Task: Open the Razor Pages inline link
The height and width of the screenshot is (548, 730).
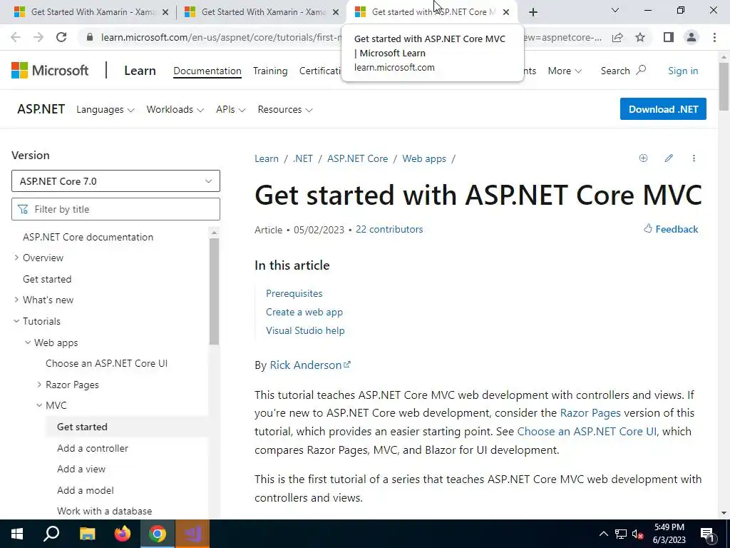Action: (x=590, y=413)
